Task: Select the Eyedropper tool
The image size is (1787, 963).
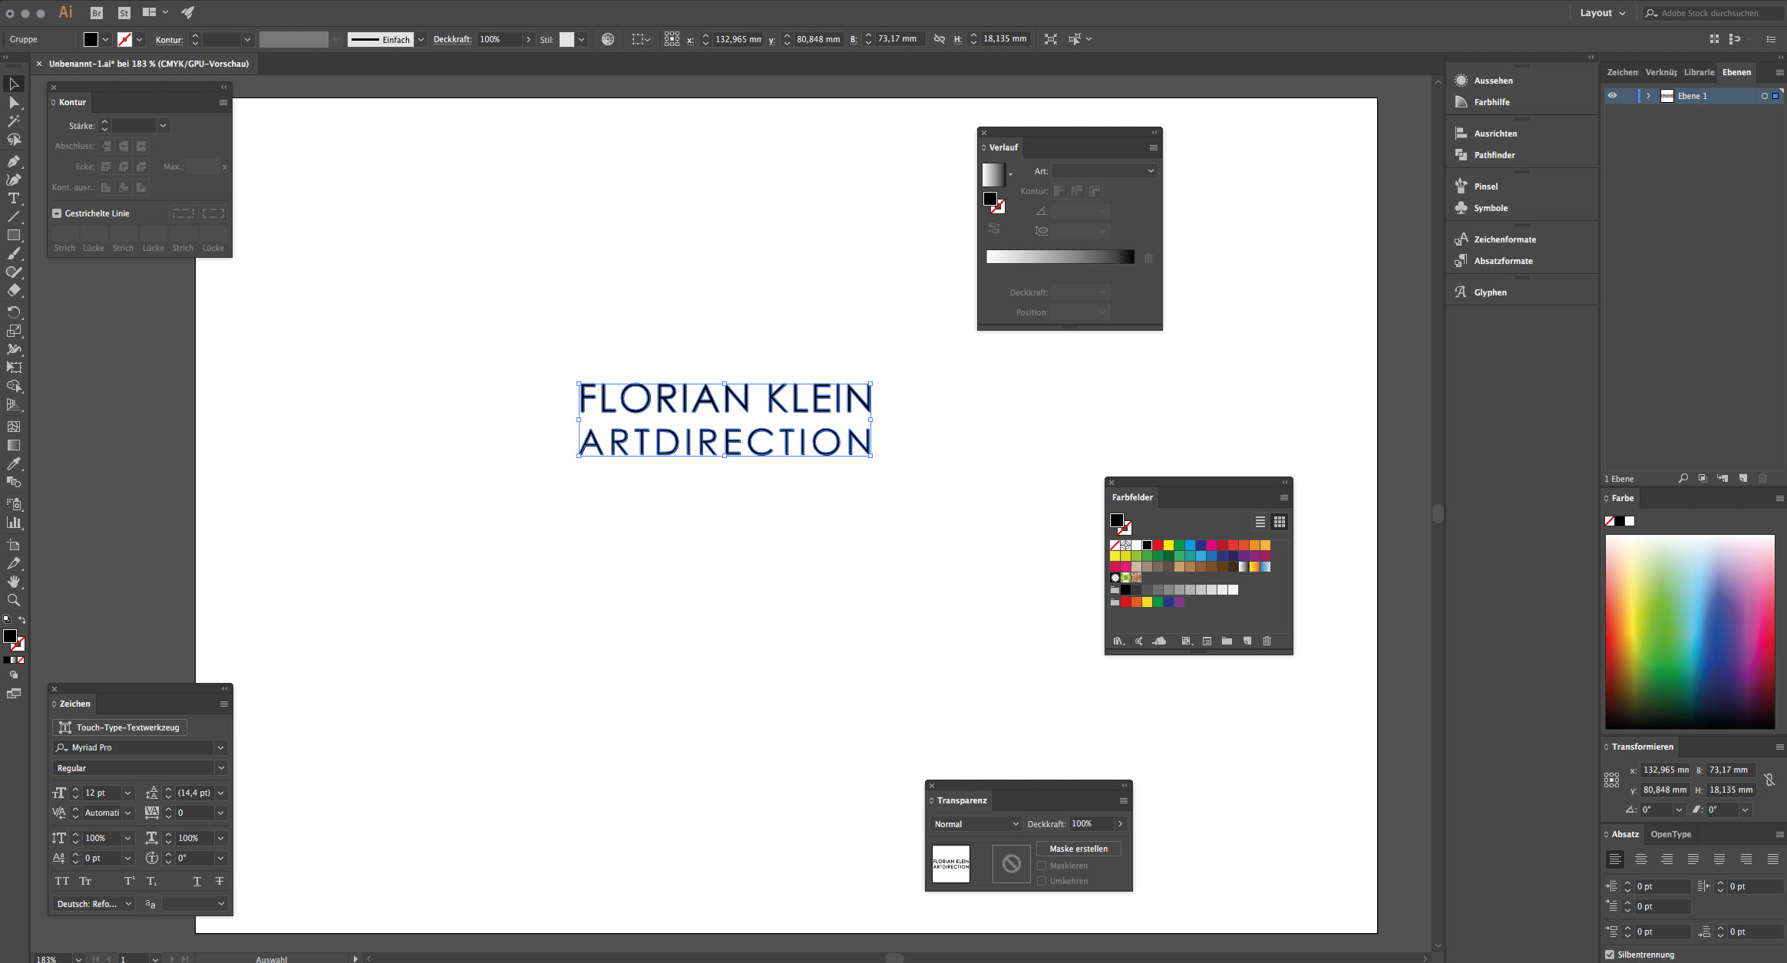Action: (x=13, y=463)
